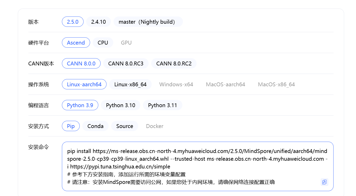Click the pip install command text
The height and width of the screenshot is (196, 356).
click(197, 159)
